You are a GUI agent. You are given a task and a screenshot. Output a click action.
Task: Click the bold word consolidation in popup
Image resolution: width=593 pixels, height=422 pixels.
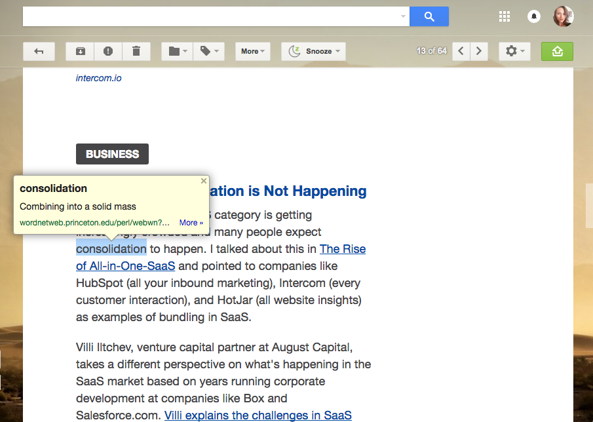click(53, 188)
